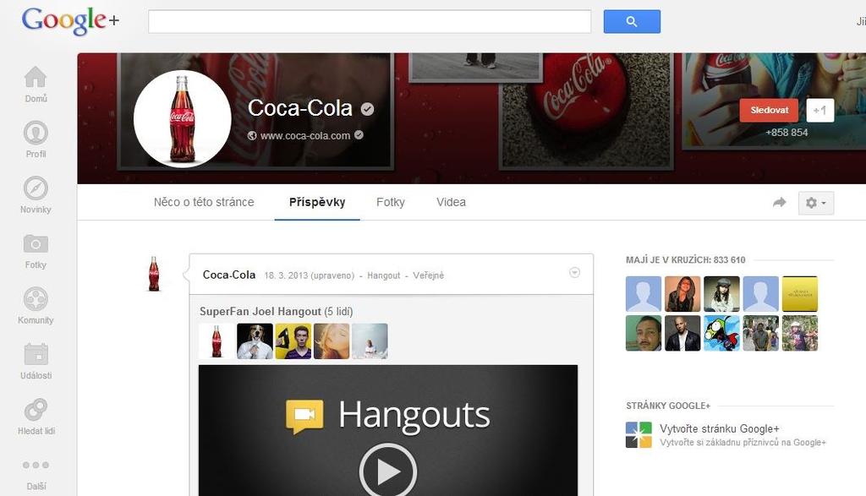This screenshot has width=866, height=496.
Task: Open the long-haired woman circle member
Action: pos(682,294)
